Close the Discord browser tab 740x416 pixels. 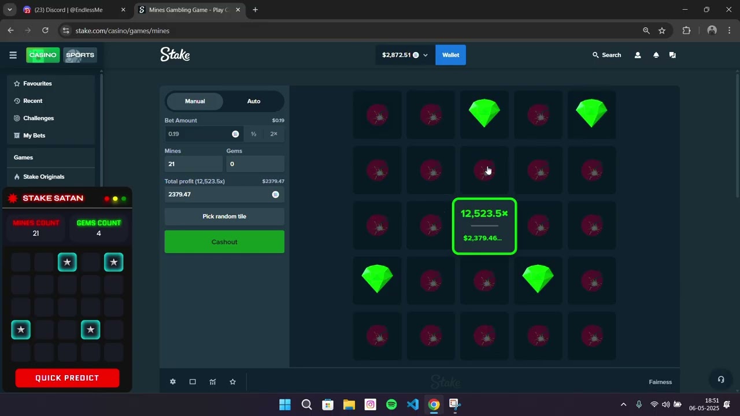tap(123, 10)
